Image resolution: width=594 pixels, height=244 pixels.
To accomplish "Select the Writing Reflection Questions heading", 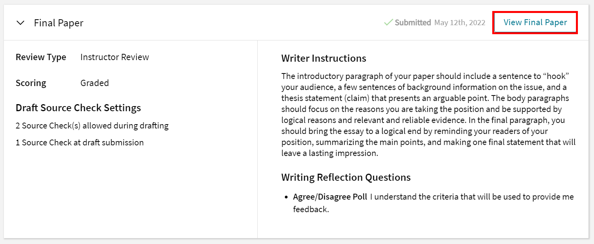I will [x=346, y=177].
